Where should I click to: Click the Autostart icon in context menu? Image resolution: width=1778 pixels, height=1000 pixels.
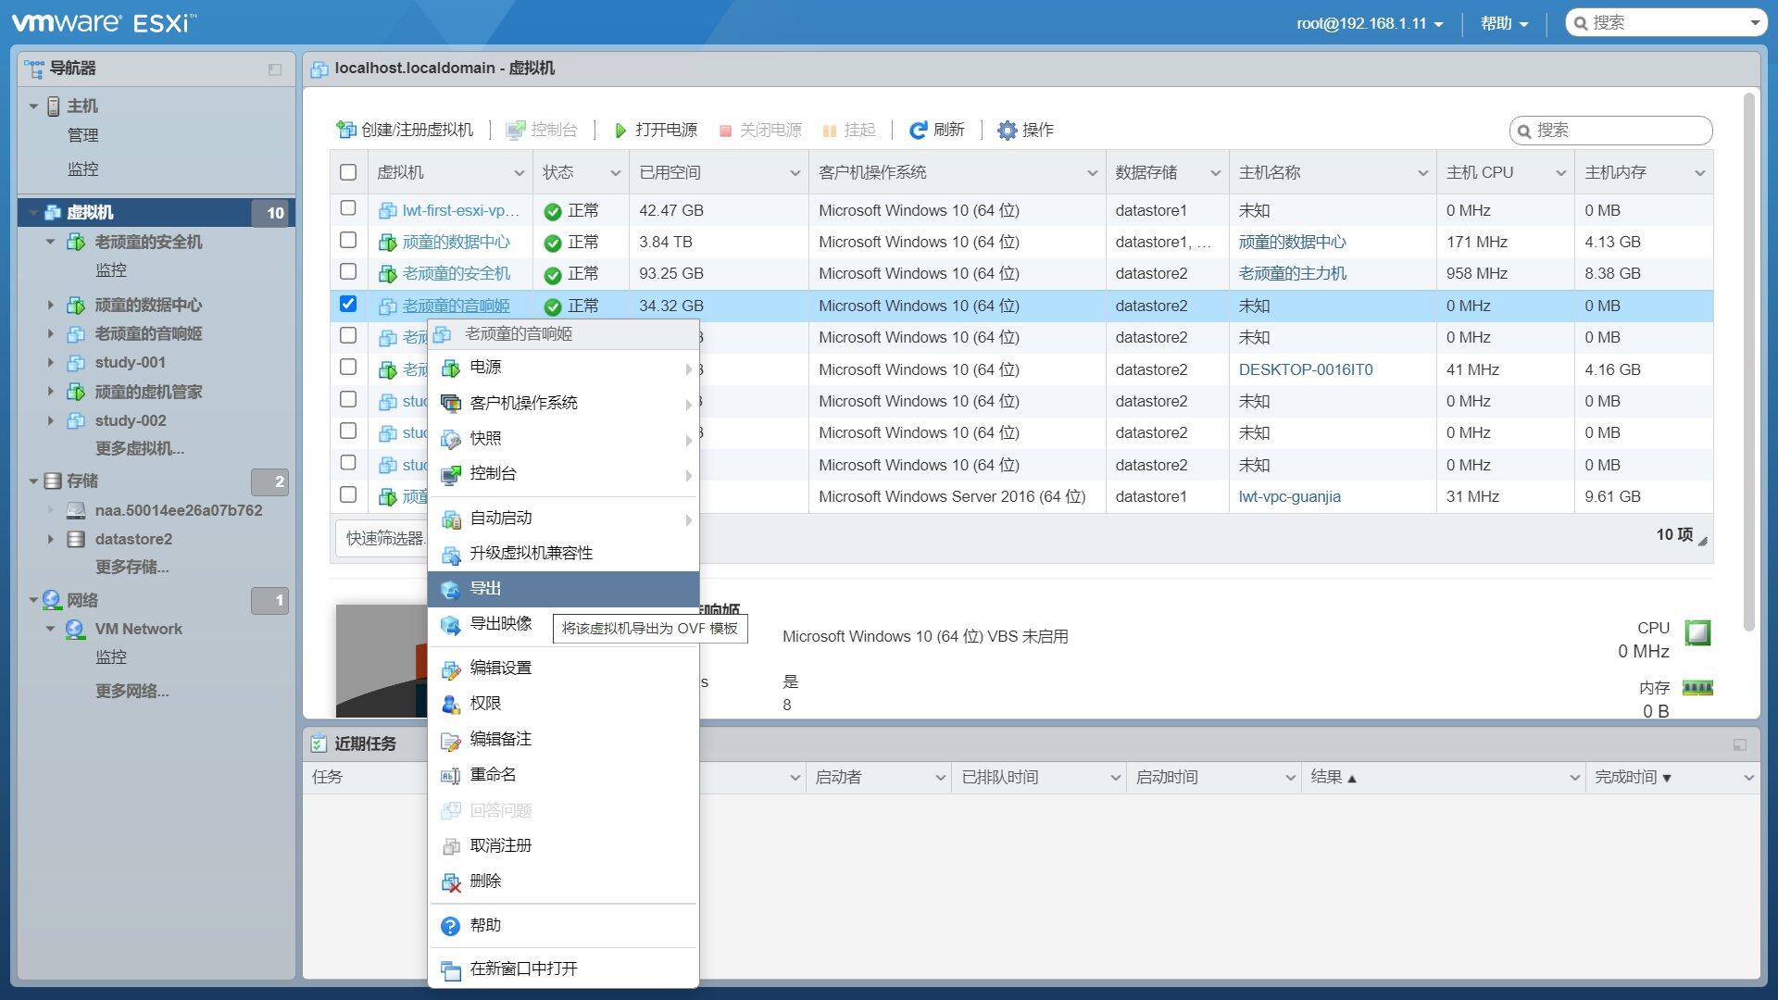point(451,519)
